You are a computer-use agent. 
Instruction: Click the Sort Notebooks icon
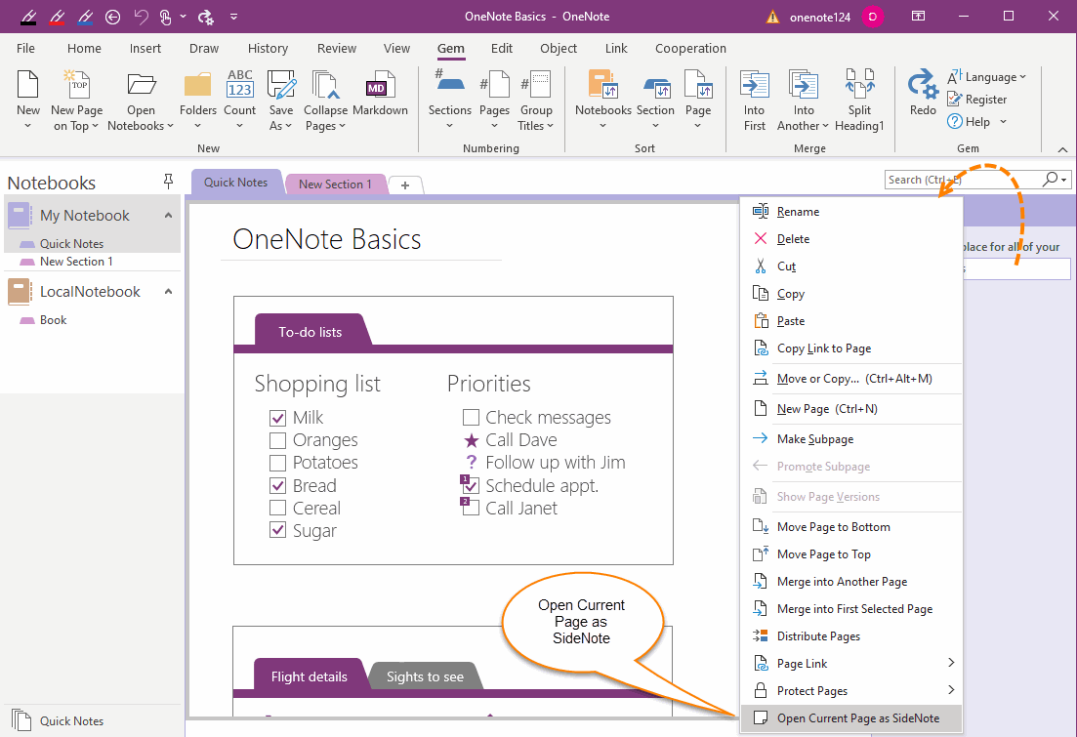tap(603, 85)
